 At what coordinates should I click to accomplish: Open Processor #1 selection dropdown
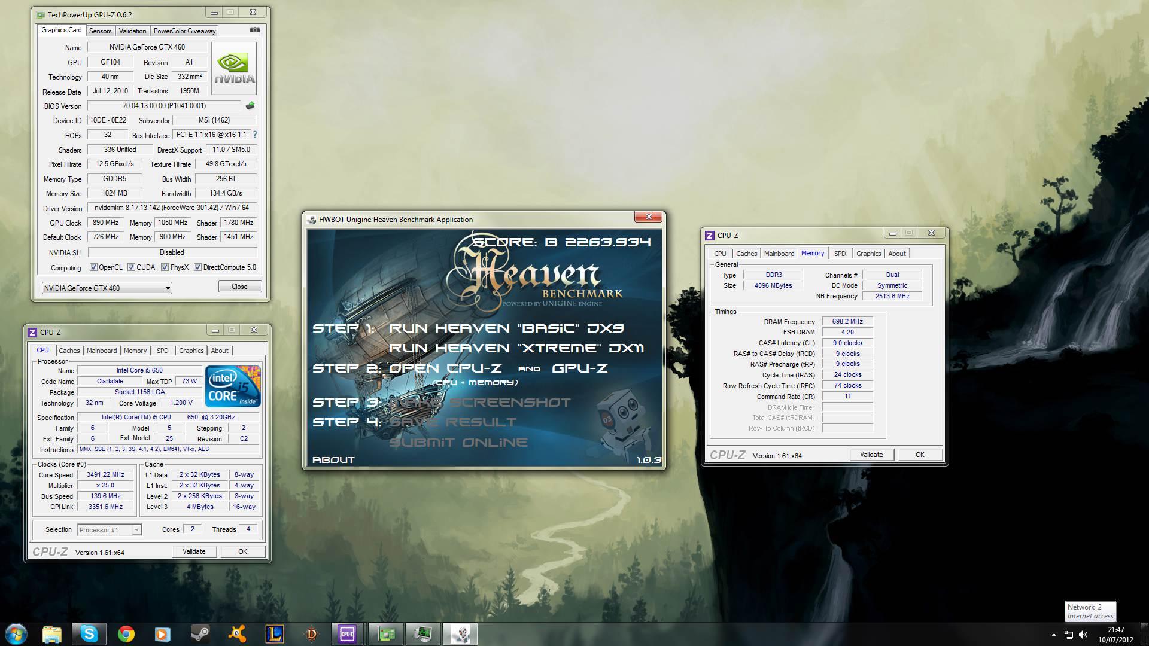point(110,529)
